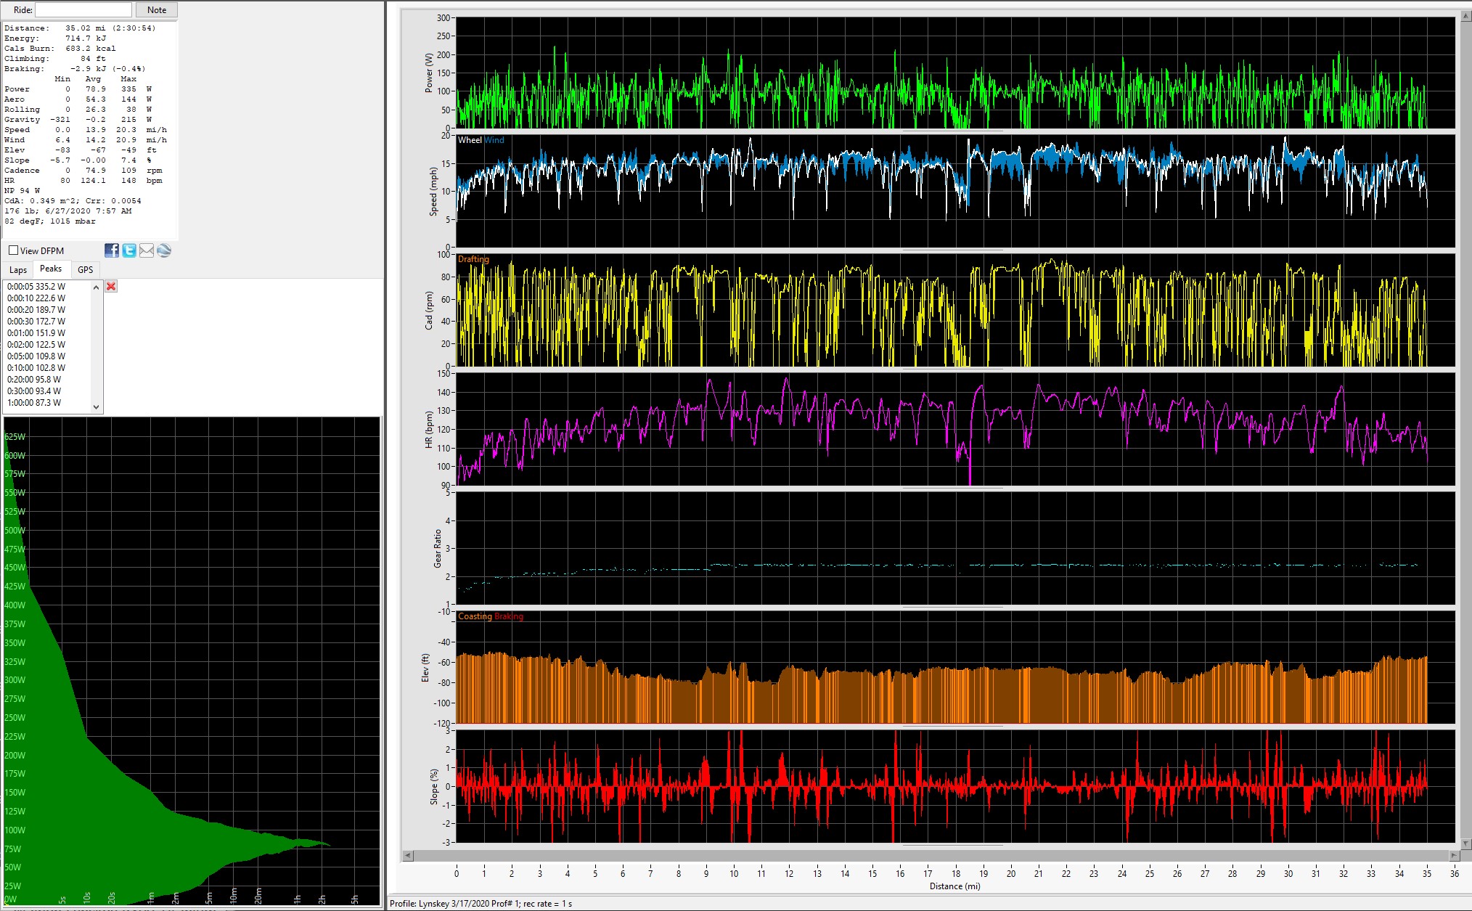The image size is (1472, 911).
Task: Click the 625W label on power curve
Action: point(15,437)
